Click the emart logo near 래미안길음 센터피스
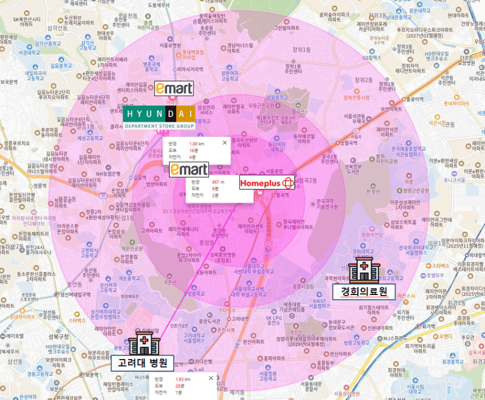This screenshot has height=400, width=485. pos(174,88)
